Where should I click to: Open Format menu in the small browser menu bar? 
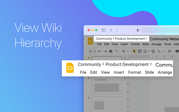pos(135,44)
